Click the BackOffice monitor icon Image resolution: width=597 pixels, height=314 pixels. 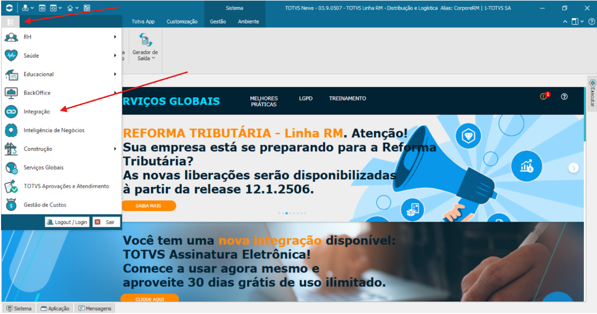point(11,93)
